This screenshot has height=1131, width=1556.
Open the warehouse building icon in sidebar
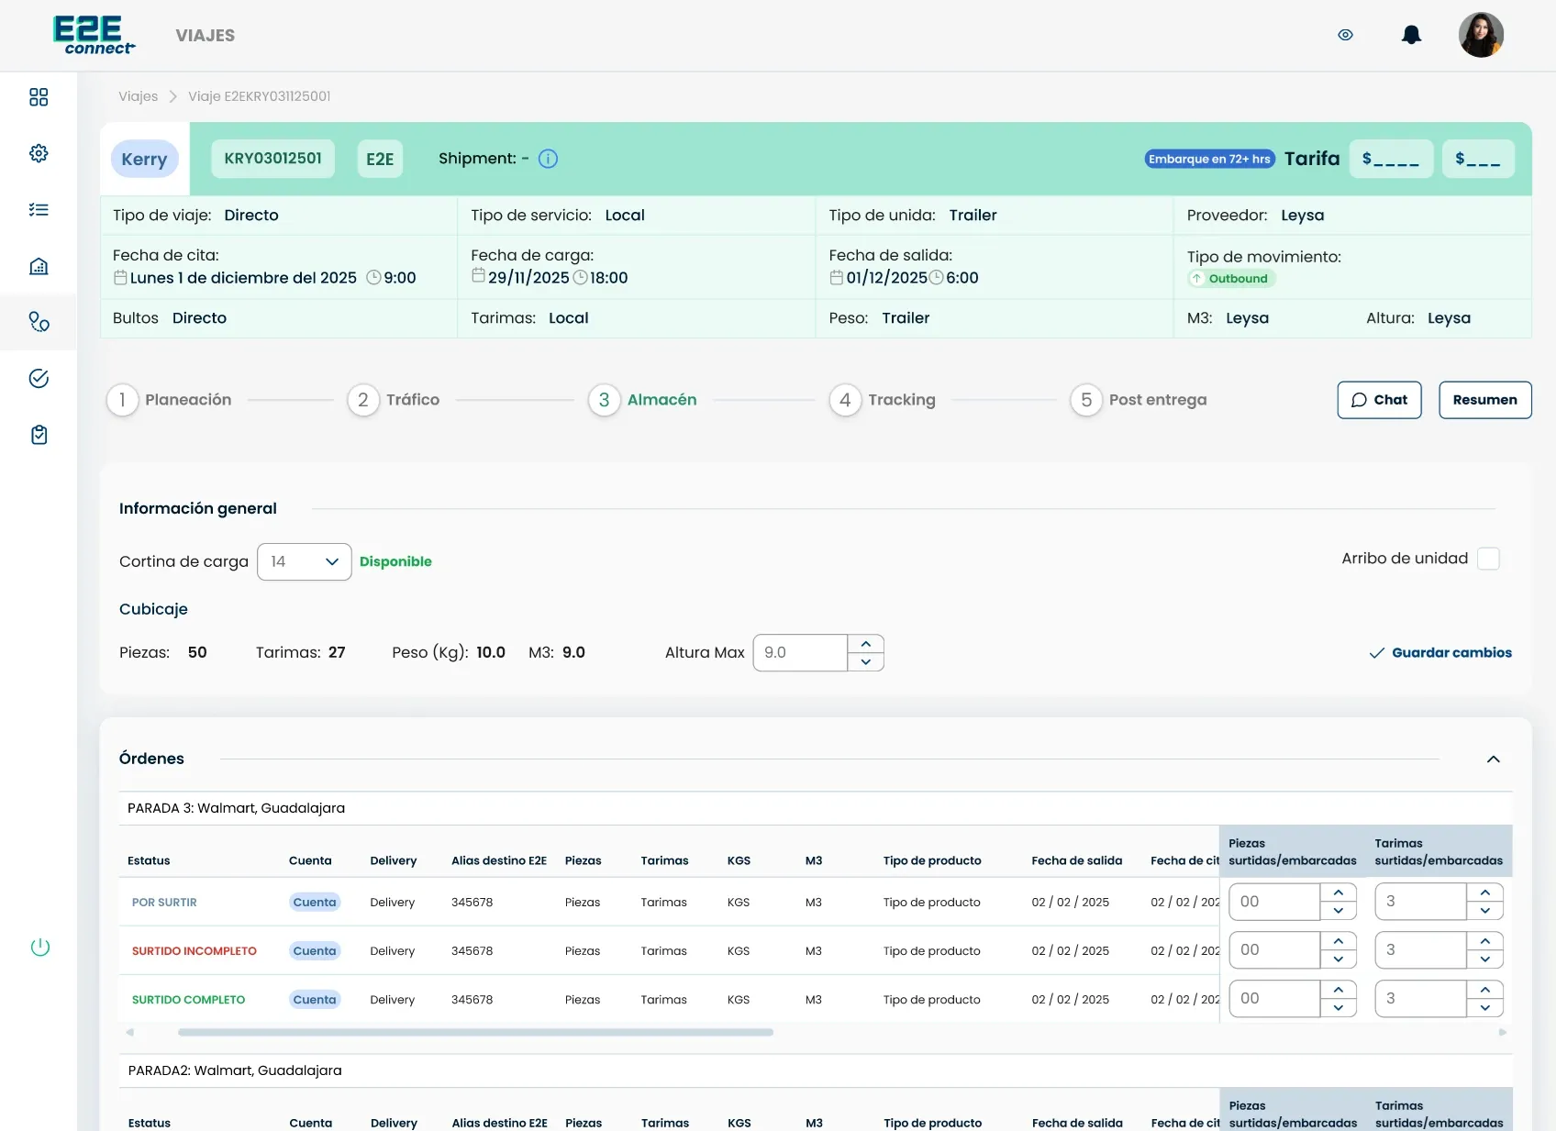tap(39, 266)
